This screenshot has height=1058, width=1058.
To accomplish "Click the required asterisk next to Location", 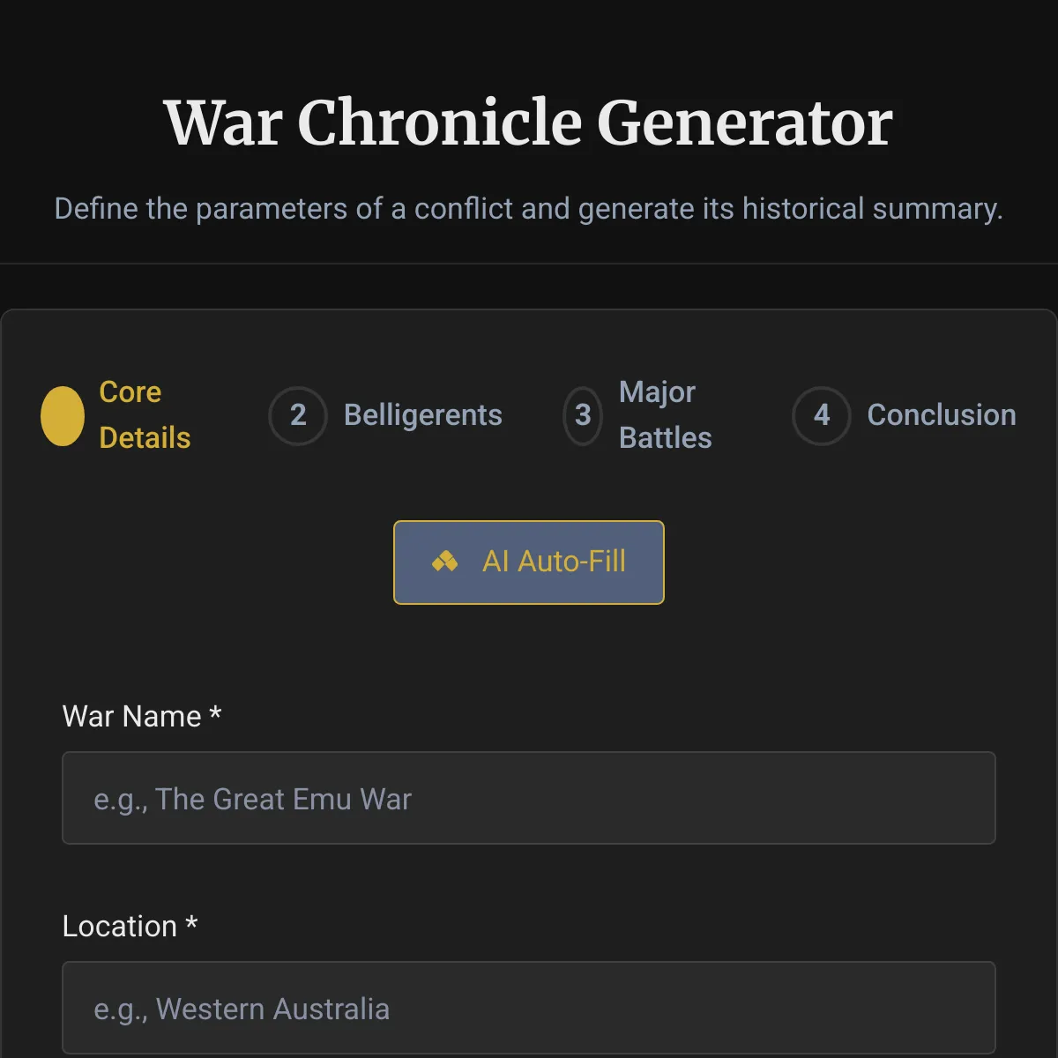I will coord(191,922).
